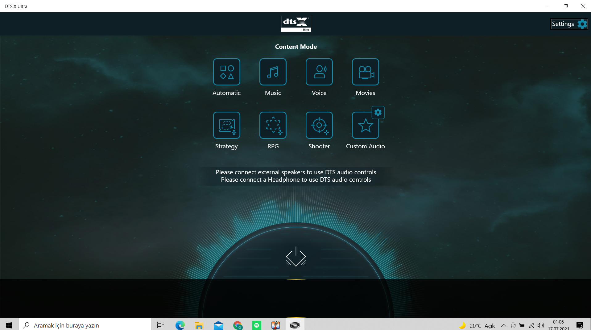The width and height of the screenshot is (591, 330).
Task: Click the "Please connect external speakers" message
Action: [296, 172]
